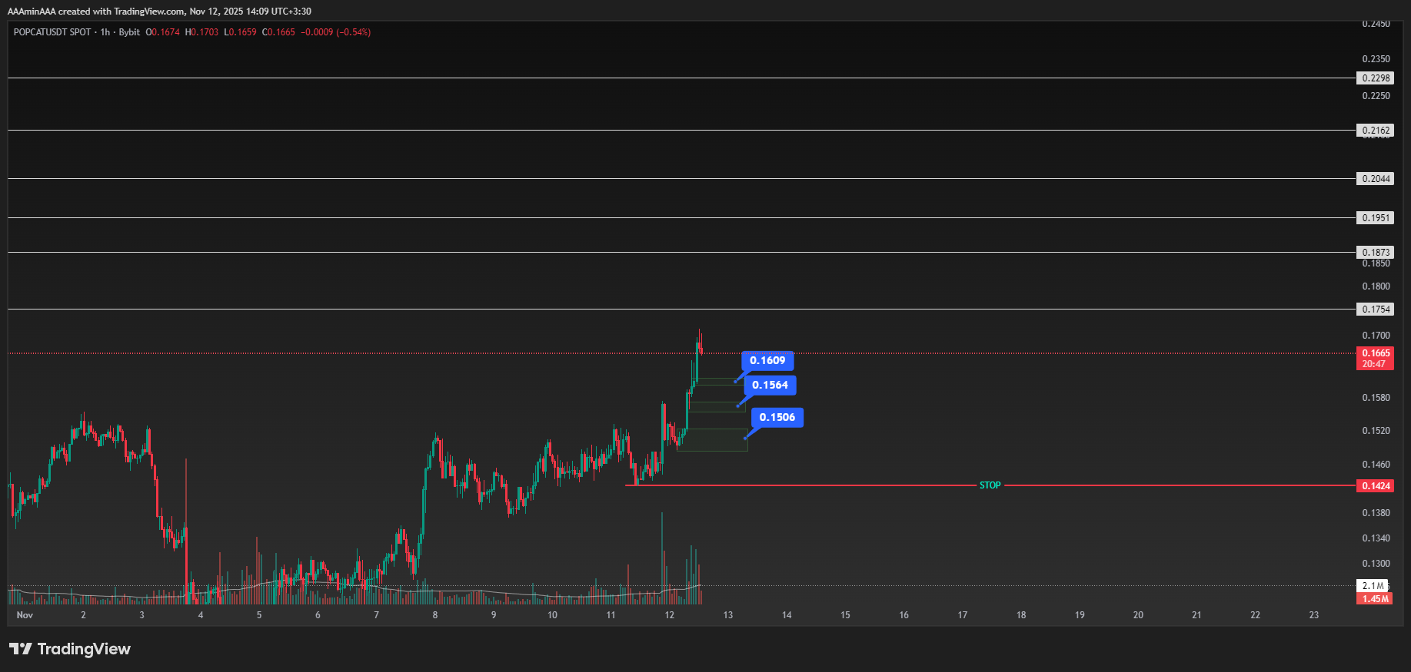The height and width of the screenshot is (672, 1411).
Task: Click the Nov label on time axis
Action: point(25,615)
